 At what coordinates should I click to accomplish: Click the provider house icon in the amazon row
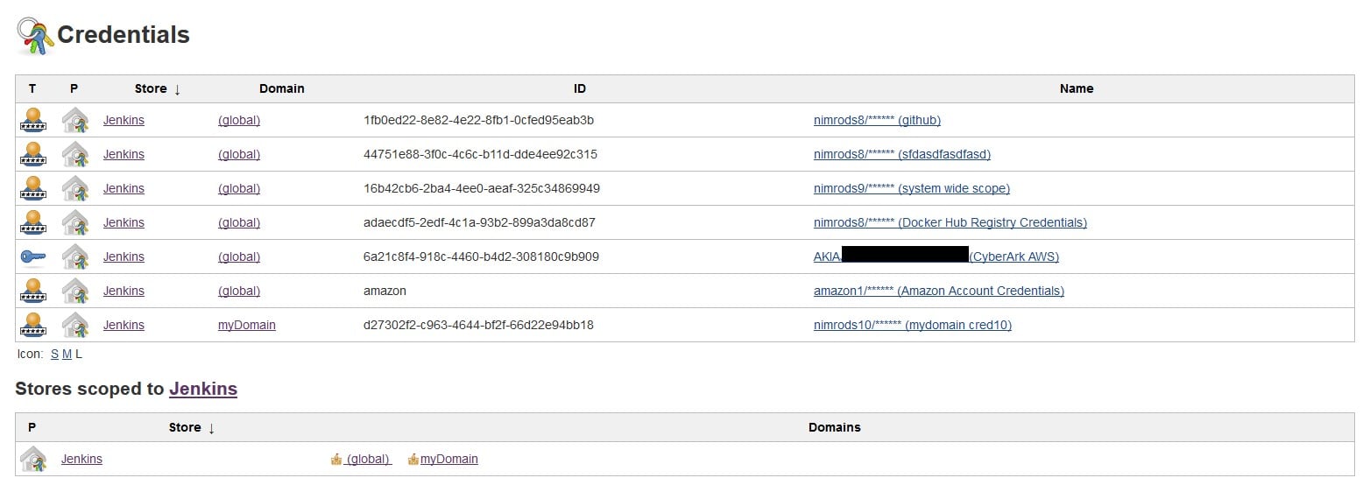[75, 291]
